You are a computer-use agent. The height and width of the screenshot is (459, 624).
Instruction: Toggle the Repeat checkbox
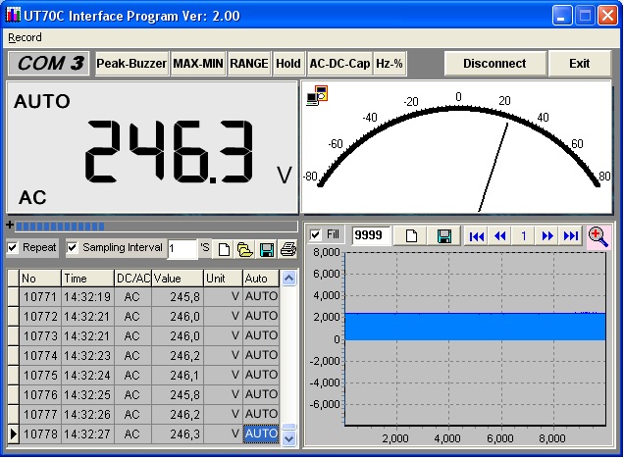(x=13, y=247)
